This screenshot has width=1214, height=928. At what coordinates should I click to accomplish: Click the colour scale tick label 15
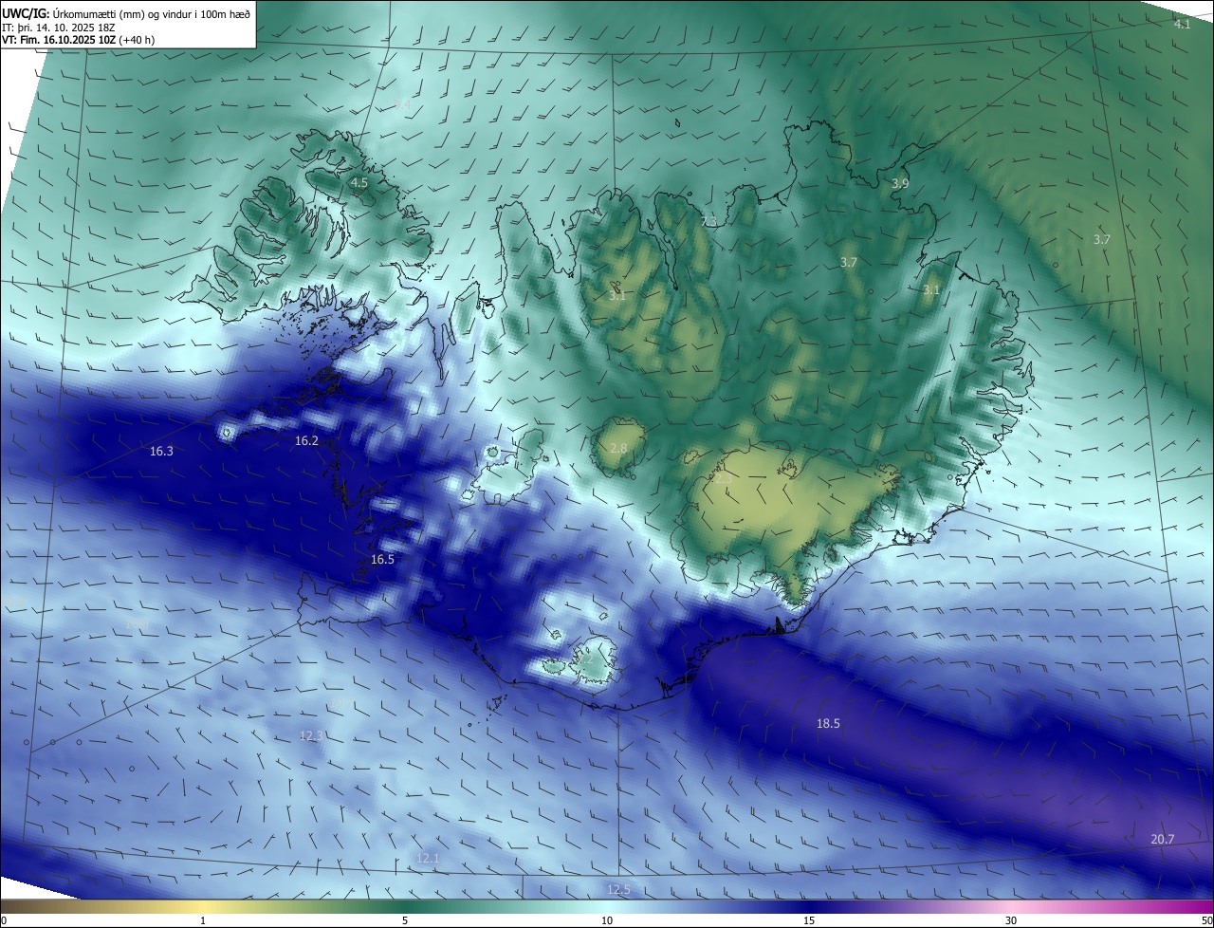(809, 920)
